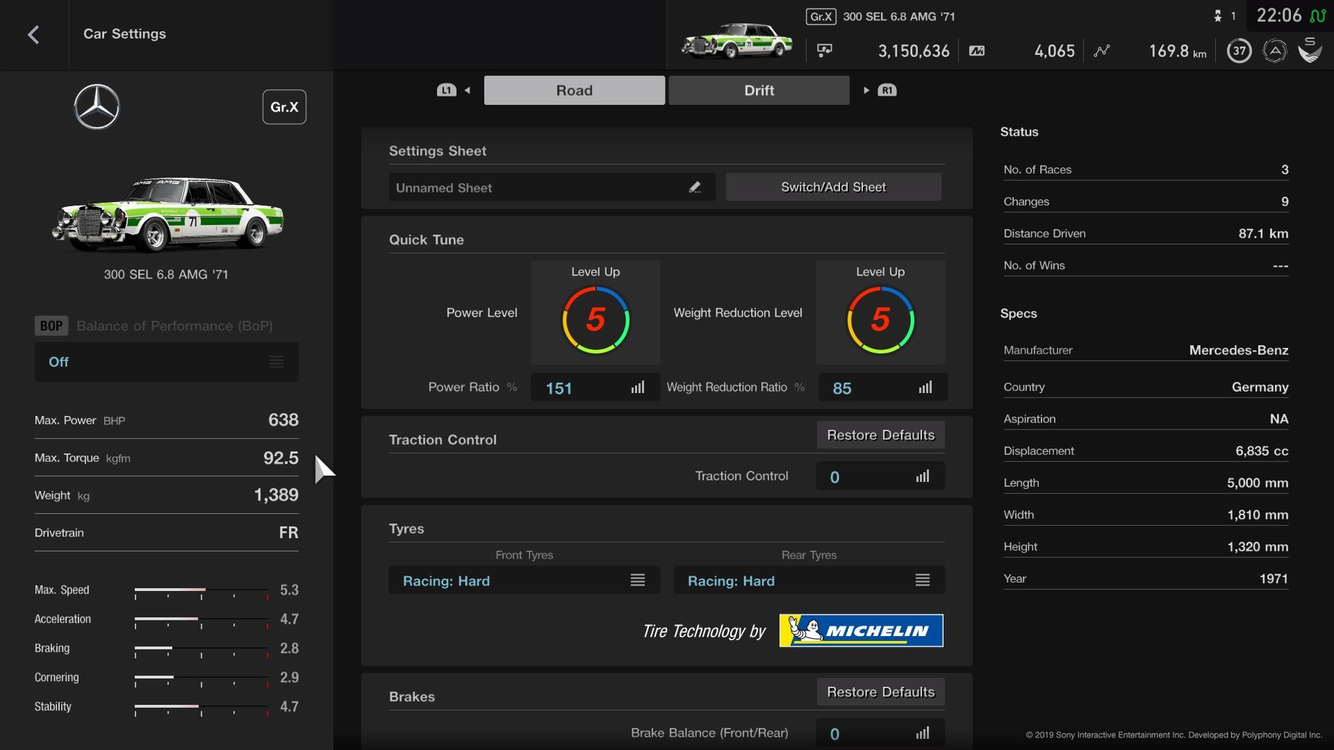The width and height of the screenshot is (1334, 750).
Task: Click the left triangle arrow beside Road tab
Action: pos(468,90)
